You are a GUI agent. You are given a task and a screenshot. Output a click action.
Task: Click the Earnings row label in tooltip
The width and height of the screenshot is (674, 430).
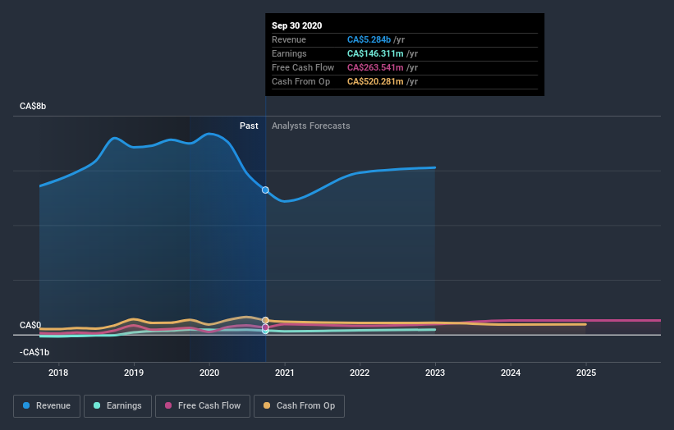289,53
